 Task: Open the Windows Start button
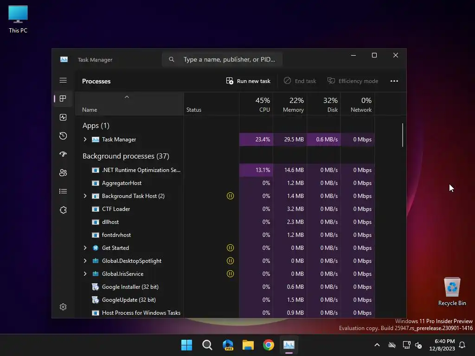point(186,345)
